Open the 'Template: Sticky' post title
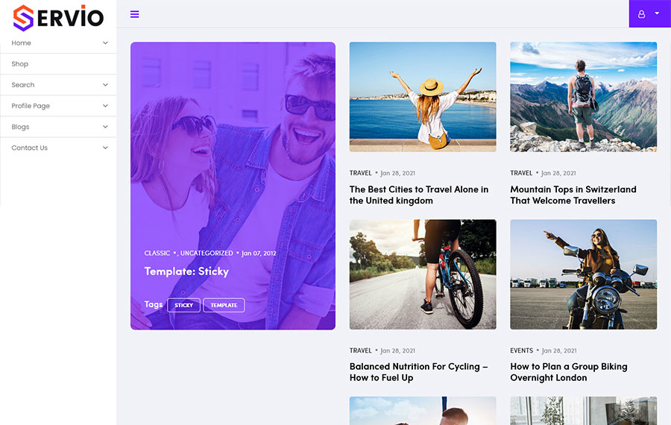Image resolution: width=671 pixels, height=425 pixels. [186, 271]
